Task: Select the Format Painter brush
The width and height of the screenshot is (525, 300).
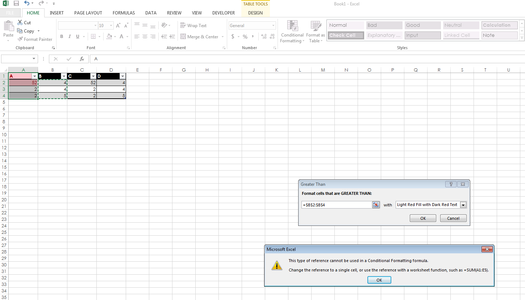Action: pyautogui.click(x=35, y=39)
